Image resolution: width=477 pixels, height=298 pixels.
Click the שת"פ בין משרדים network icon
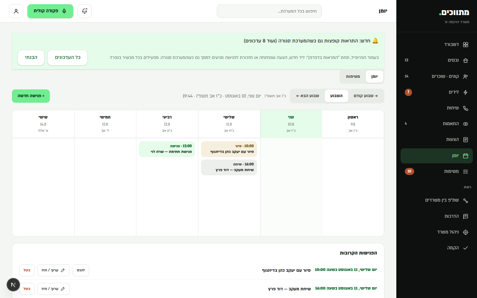coord(465,200)
